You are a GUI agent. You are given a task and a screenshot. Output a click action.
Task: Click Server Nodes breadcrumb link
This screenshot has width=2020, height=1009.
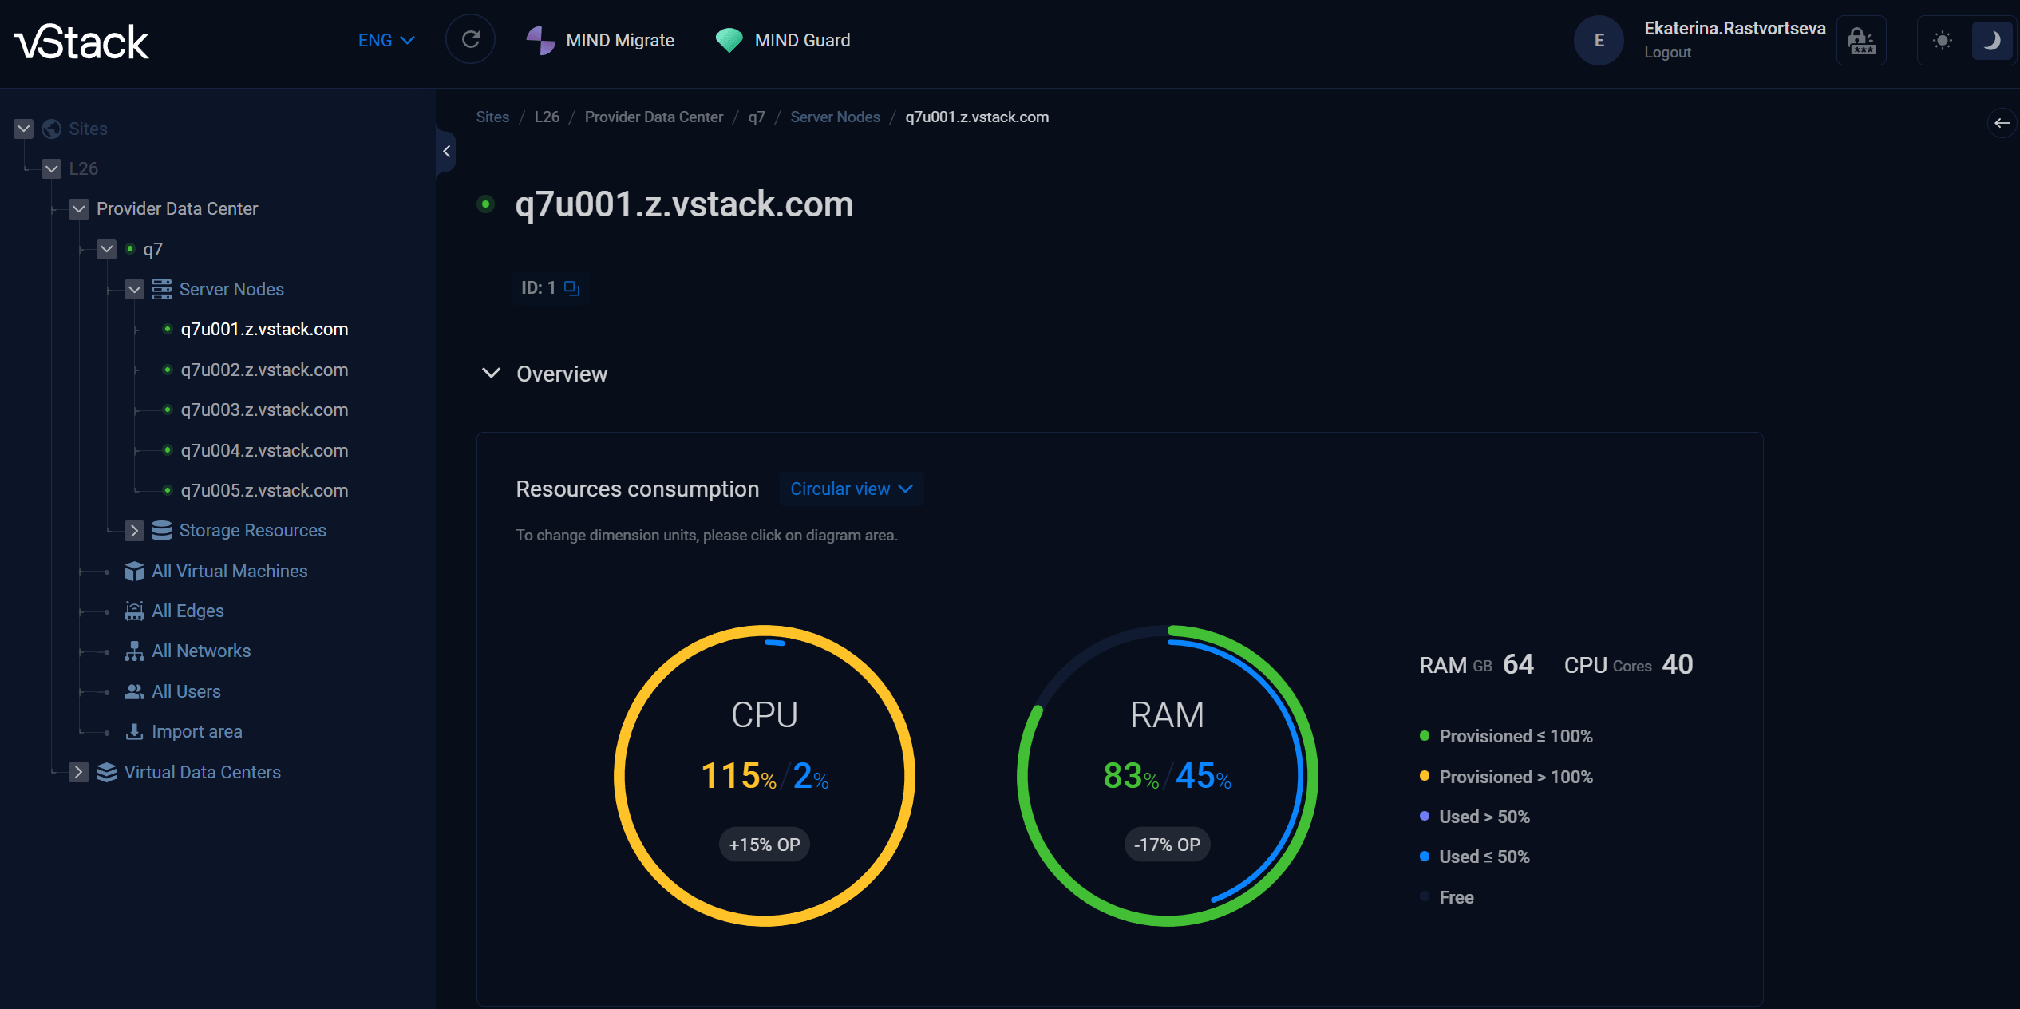tap(835, 117)
